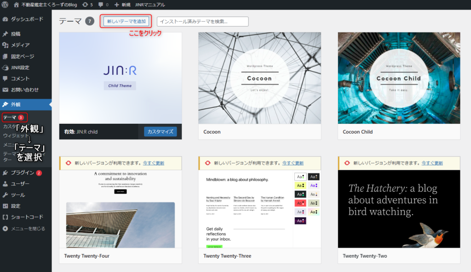Screen dimensions: 471x272
Task: Click the paintbrush icon beside 外観
Action: coord(5,104)
